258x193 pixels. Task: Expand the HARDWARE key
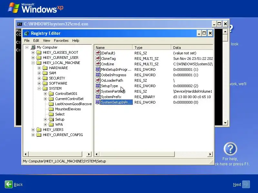coord(39,68)
